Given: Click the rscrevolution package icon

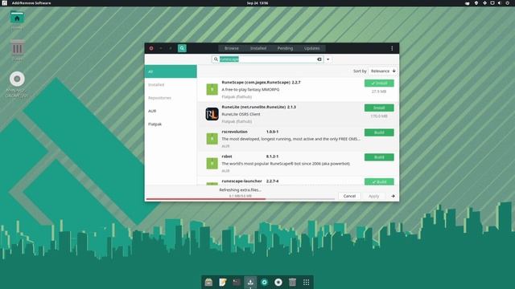Looking at the screenshot, I should pos(212,139).
